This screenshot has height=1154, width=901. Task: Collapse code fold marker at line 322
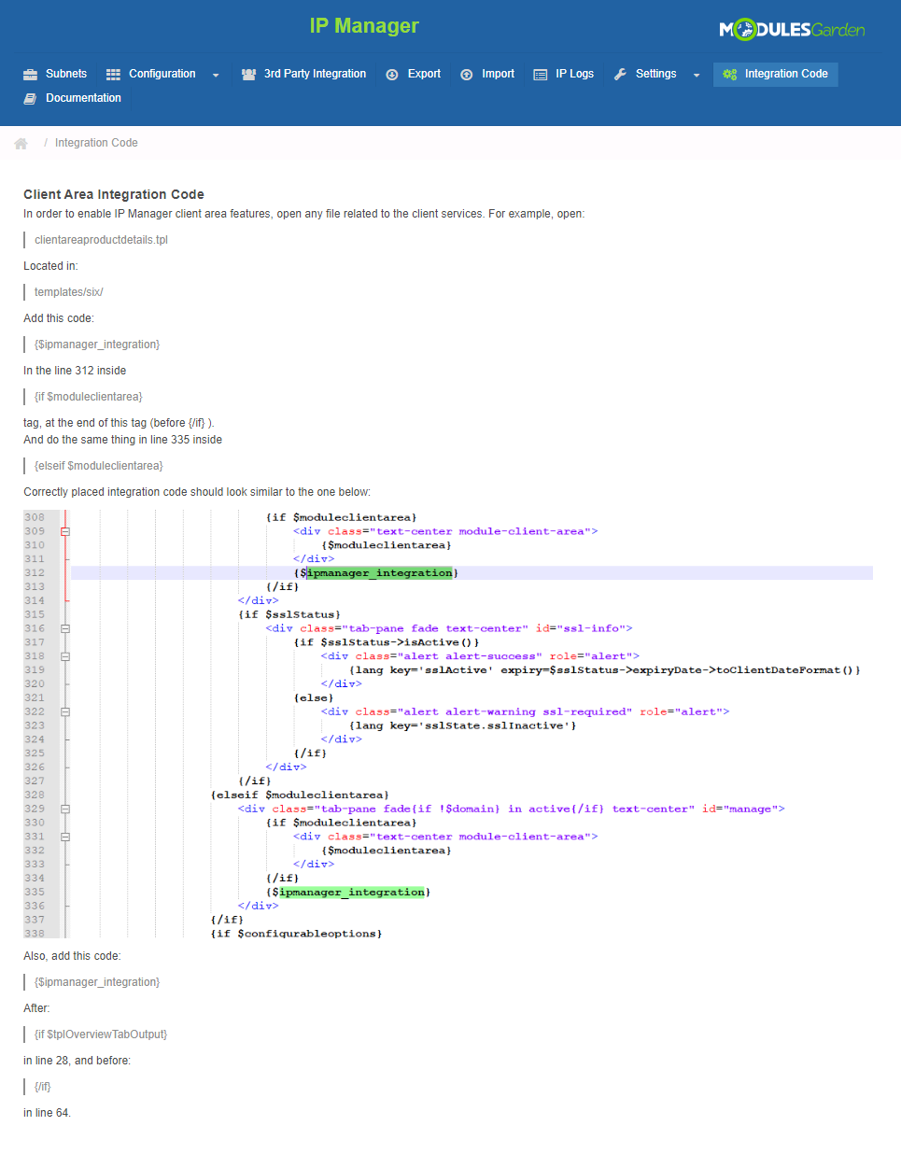point(65,711)
